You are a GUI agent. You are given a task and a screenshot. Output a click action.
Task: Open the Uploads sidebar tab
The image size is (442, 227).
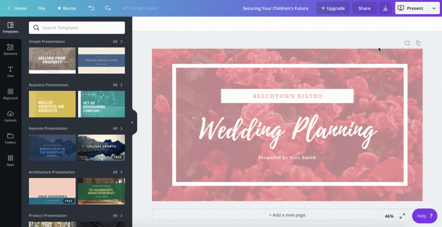click(10, 116)
